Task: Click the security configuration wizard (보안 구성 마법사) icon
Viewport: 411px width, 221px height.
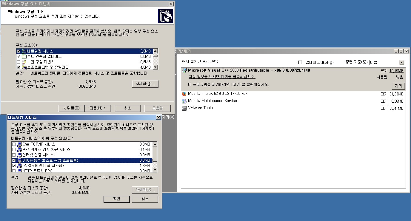Action: pos(24,62)
